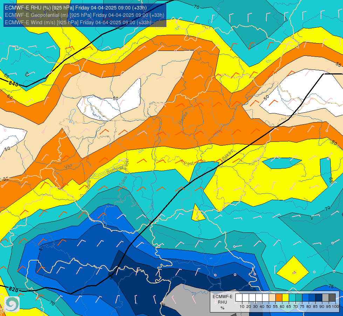Image resolution: width=343 pixels, height=316 pixels.
Task: Choose the navy 85–90 legend swatch
Action: [x=319, y=298]
